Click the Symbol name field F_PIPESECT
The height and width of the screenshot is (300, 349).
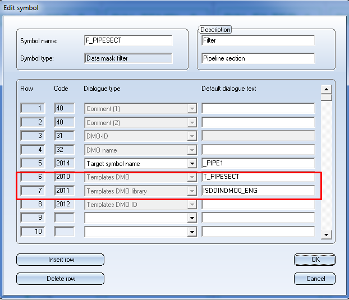(x=128, y=40)
